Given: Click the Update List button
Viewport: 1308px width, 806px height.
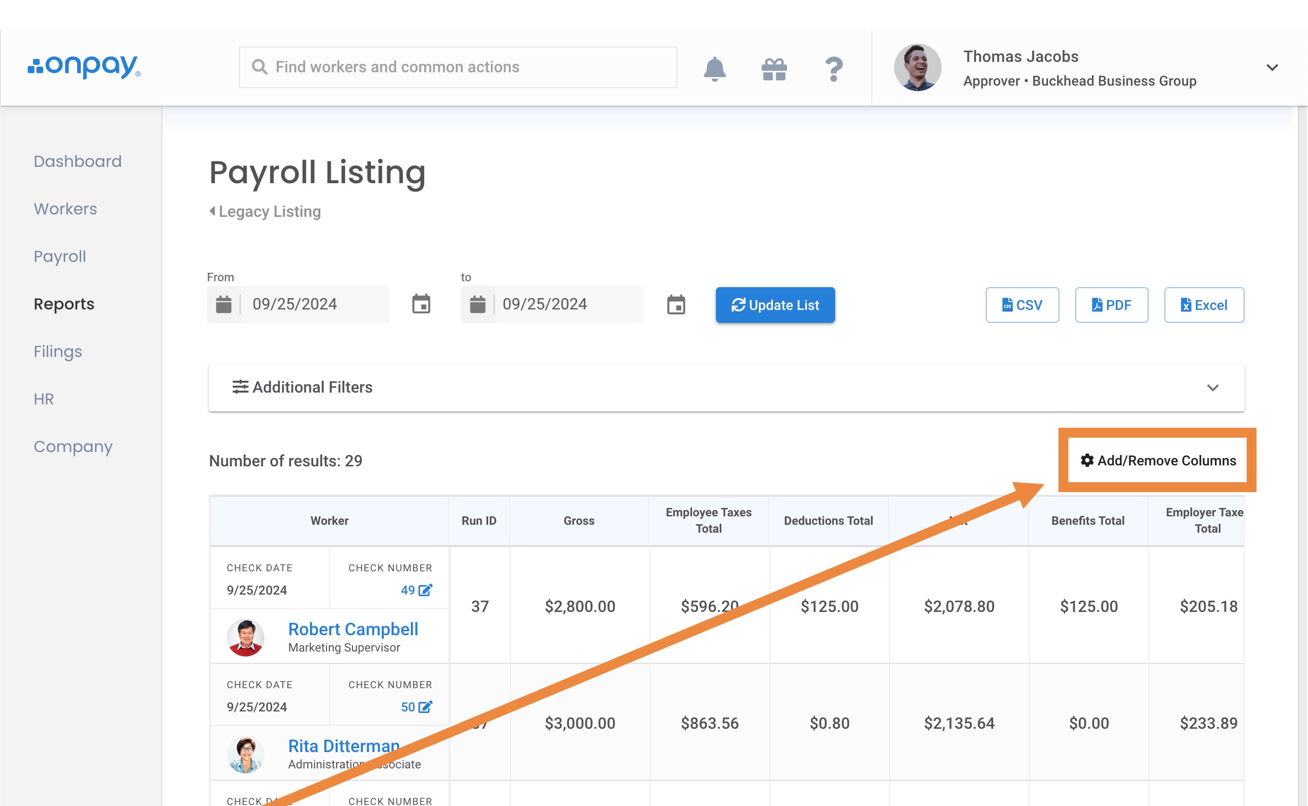Looking at the screenshot, I should [x=775, y=305].
